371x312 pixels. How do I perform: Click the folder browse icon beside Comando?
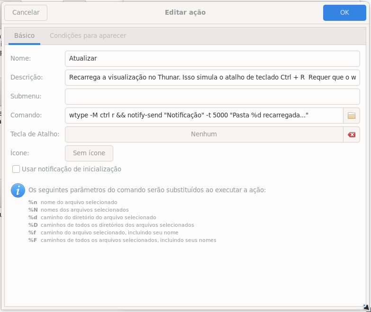pos(352,116)
